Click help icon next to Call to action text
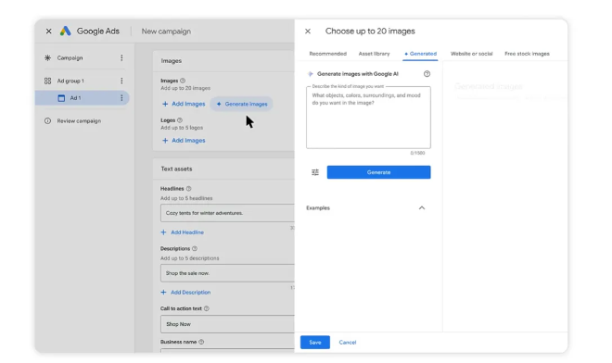 (x=207, y=308)
